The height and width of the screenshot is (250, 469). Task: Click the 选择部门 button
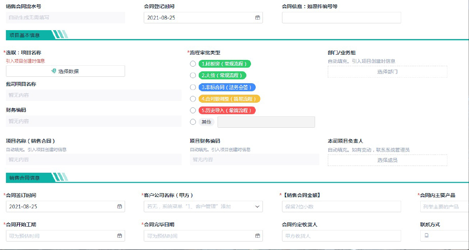click(387, 72)
